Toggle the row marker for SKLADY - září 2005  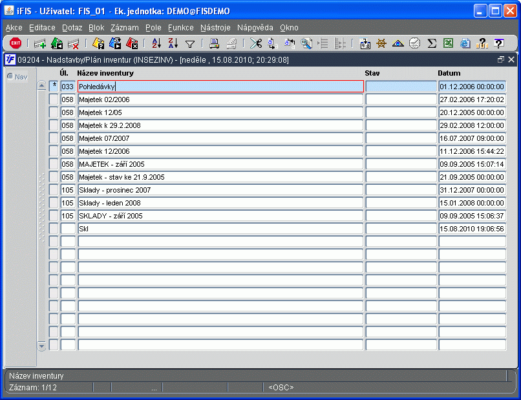pyautogui.click(x=54, y=216)
